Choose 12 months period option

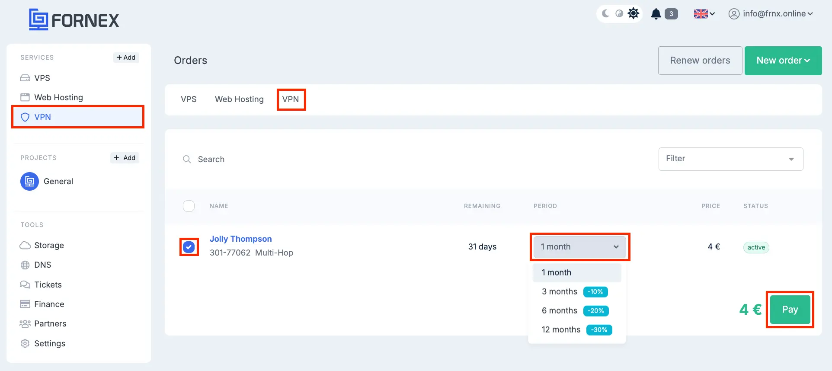coord(577,329)
